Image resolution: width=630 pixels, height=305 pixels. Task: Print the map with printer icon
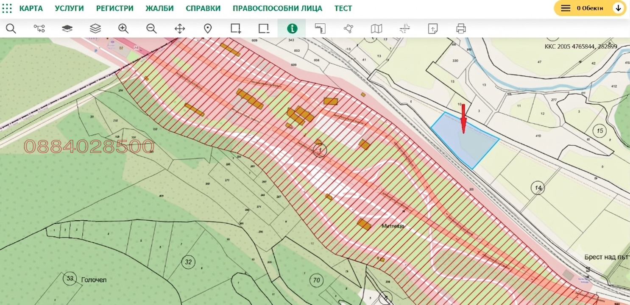tap(461, 28)
